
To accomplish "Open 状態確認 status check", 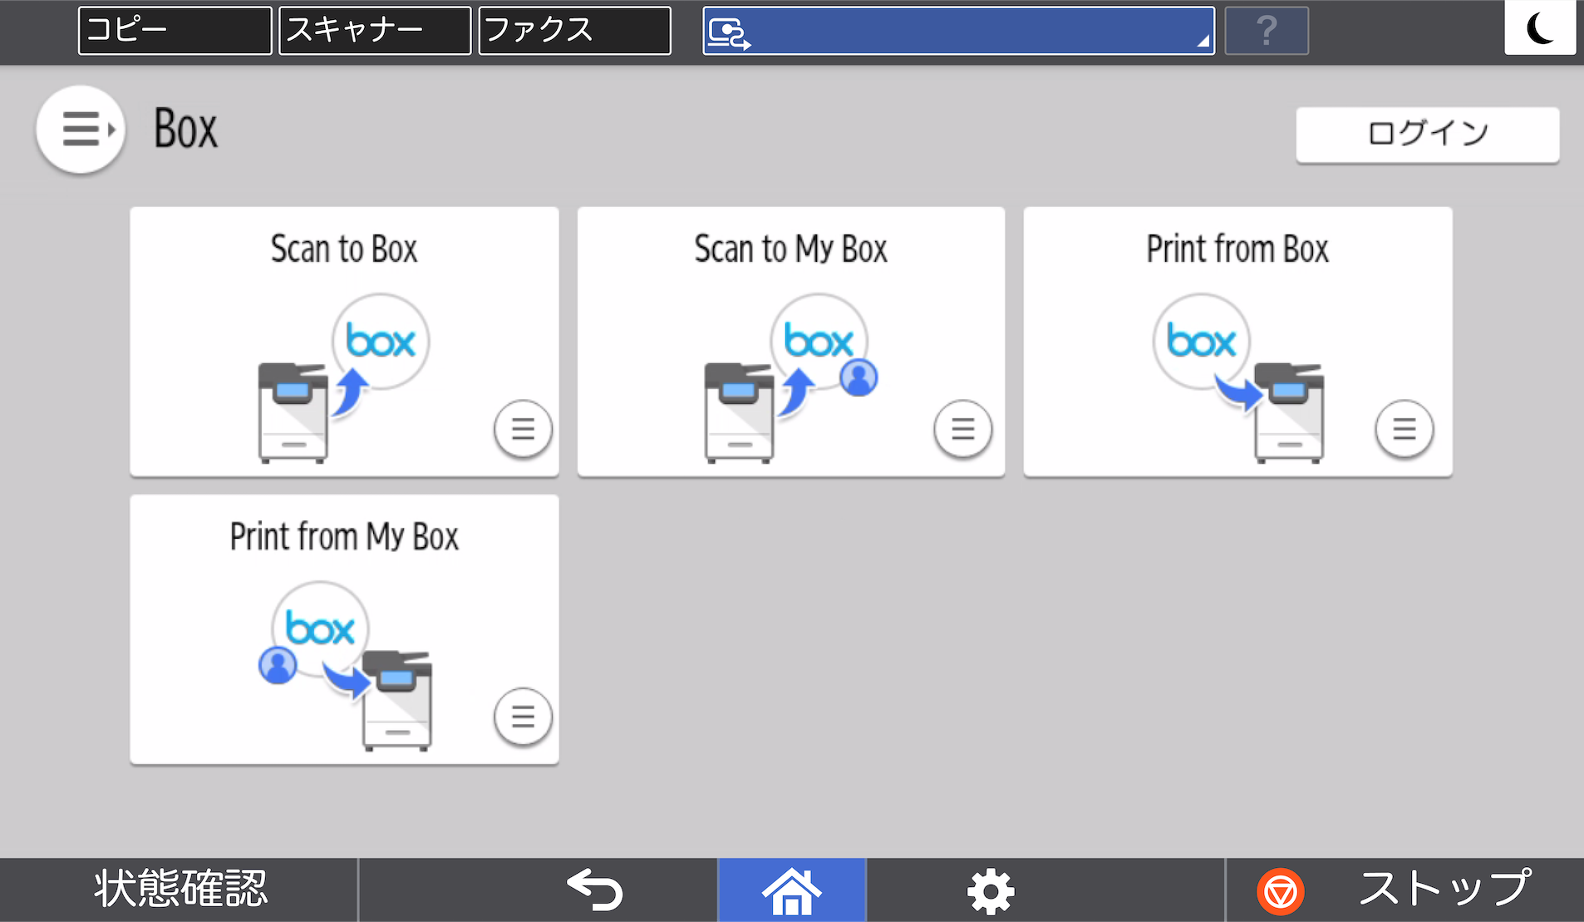I will pyautogui.click(x=180, y=889).
